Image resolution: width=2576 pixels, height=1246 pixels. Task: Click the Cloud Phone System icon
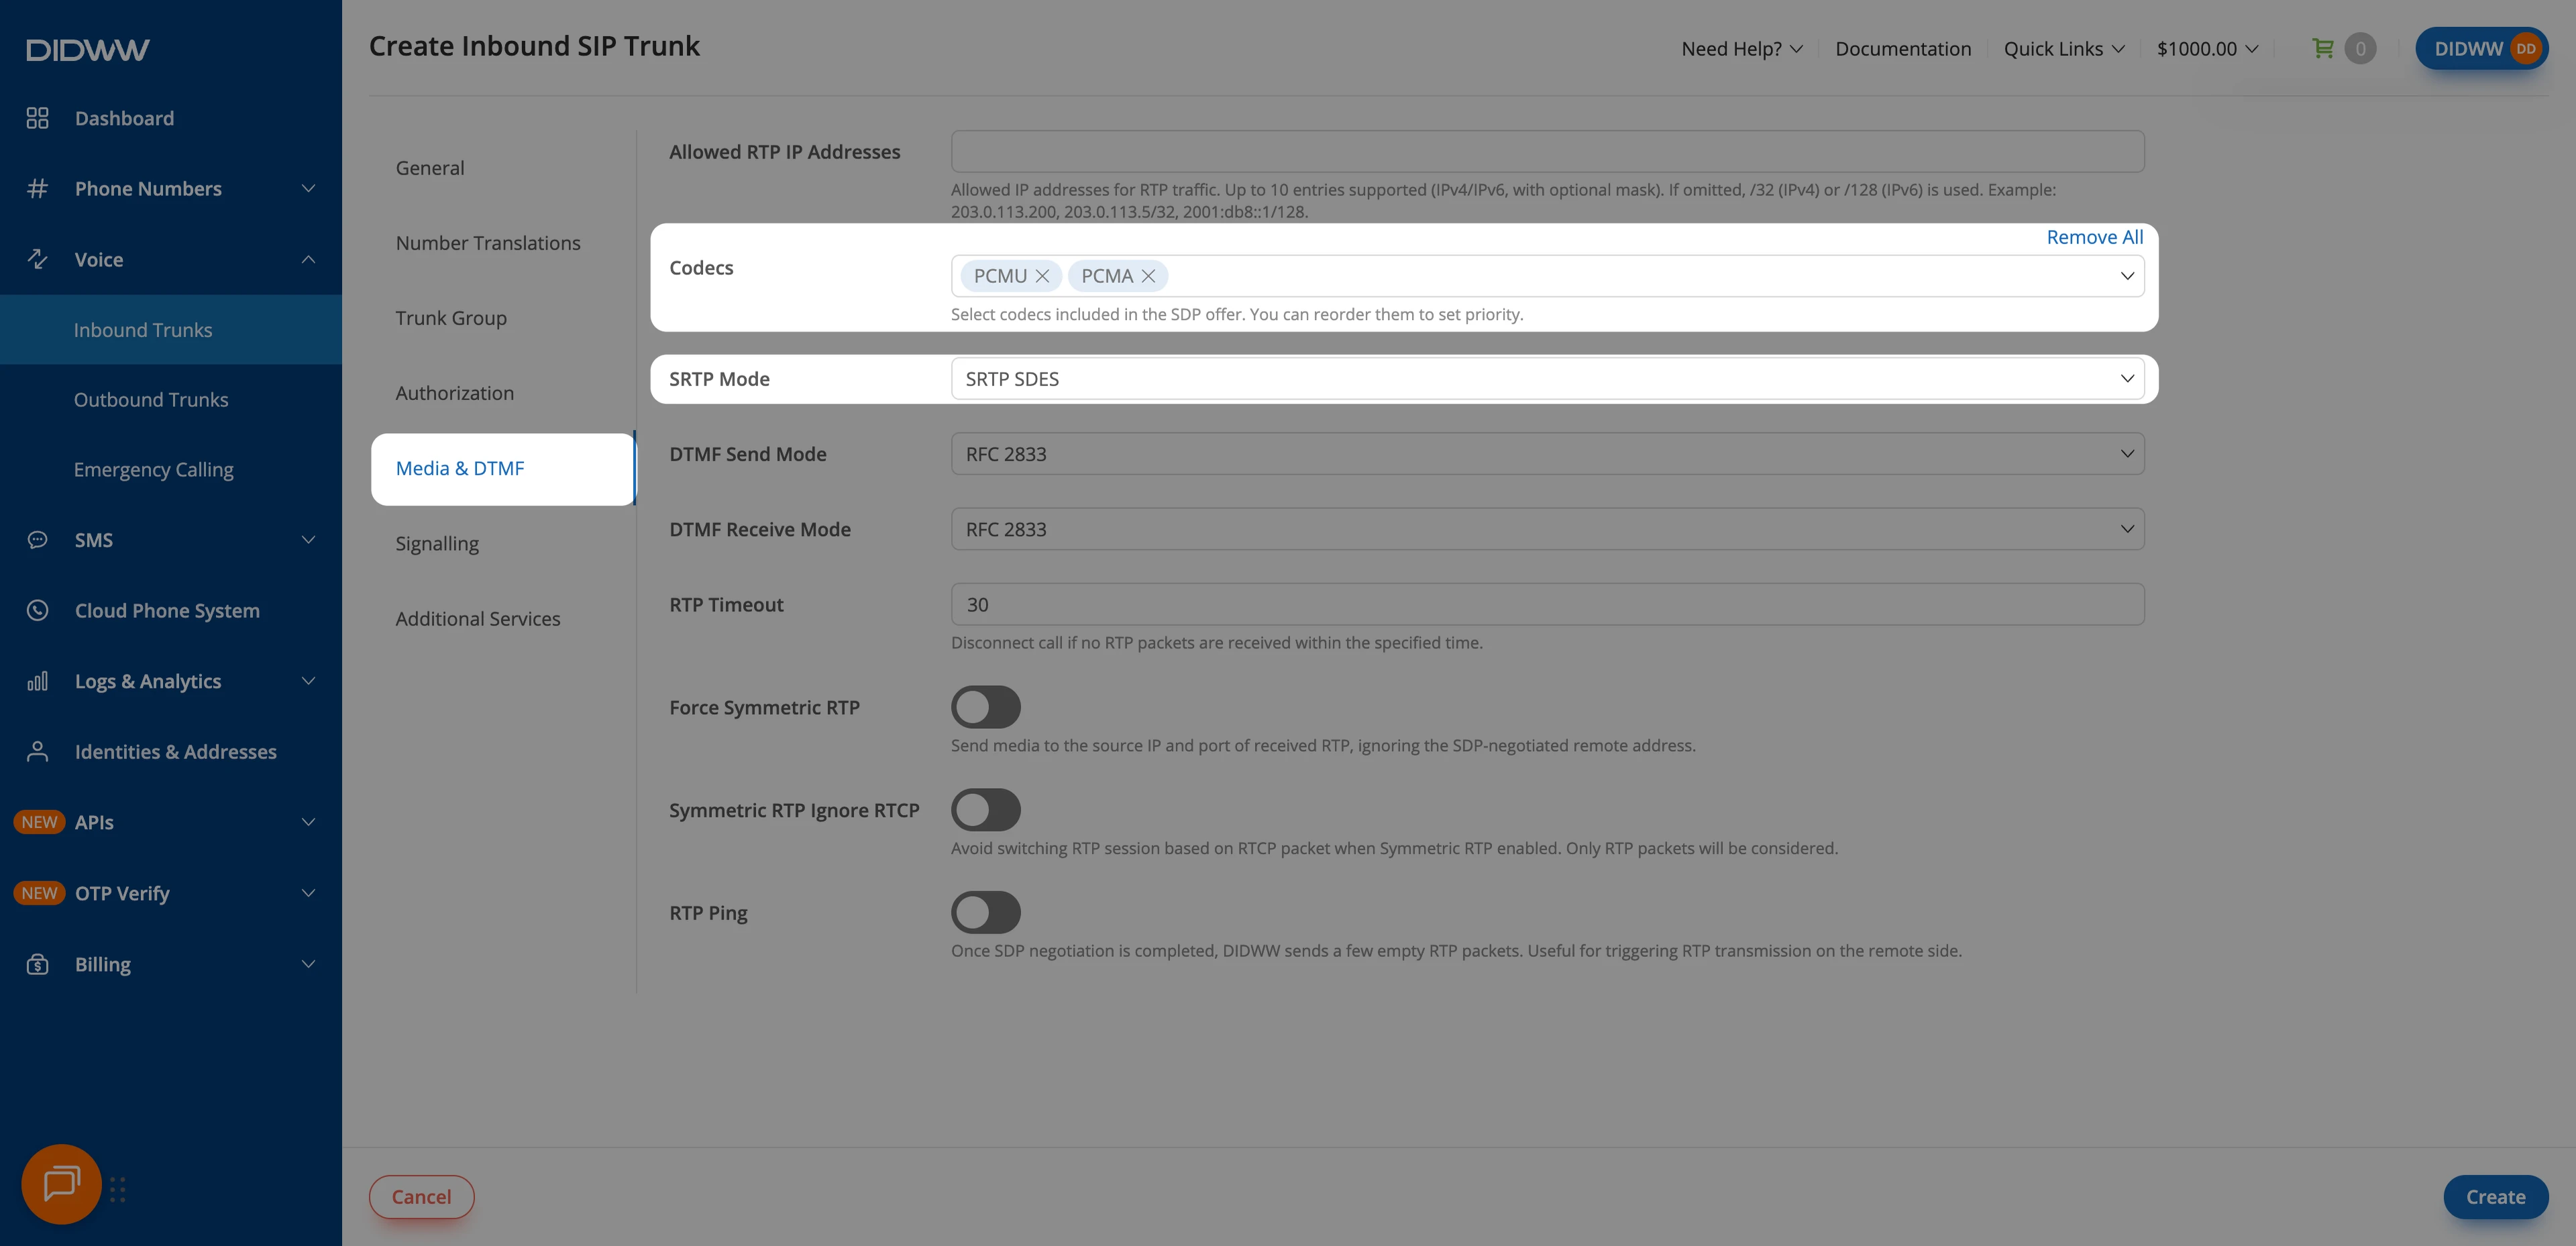pos(37,610)
